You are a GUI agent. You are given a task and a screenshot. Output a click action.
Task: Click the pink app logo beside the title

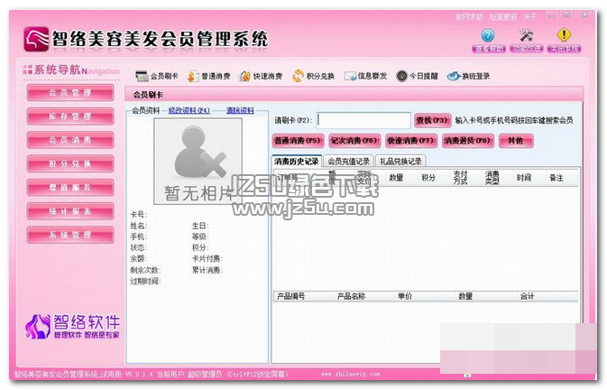point(36,39)
